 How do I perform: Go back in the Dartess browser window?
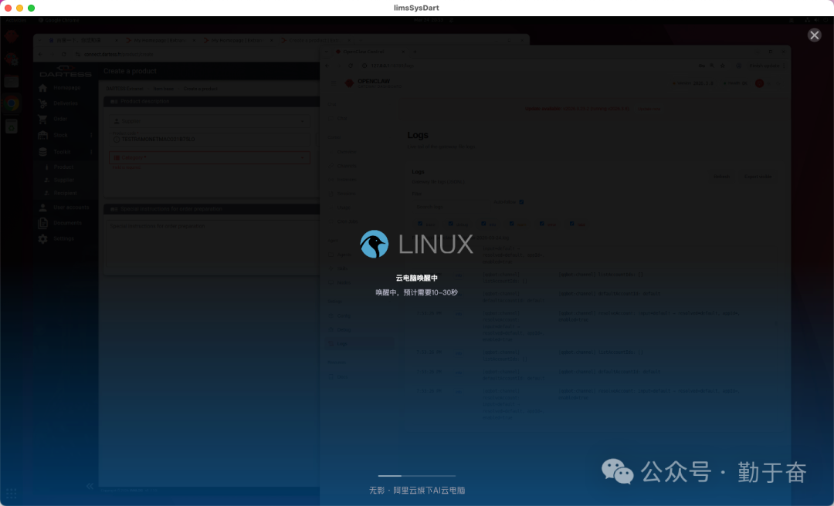(x=40, y=54)
